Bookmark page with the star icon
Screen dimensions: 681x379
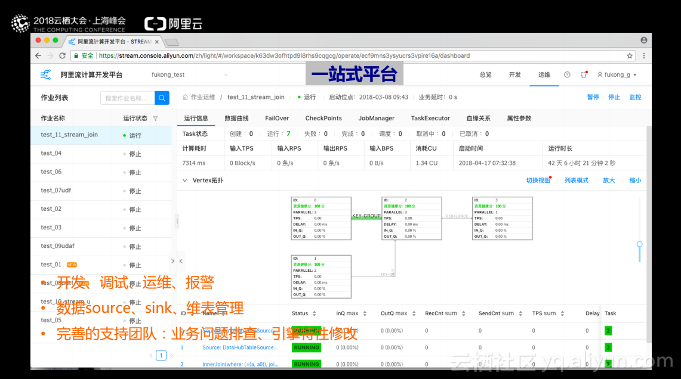click(x=630, y=55)
